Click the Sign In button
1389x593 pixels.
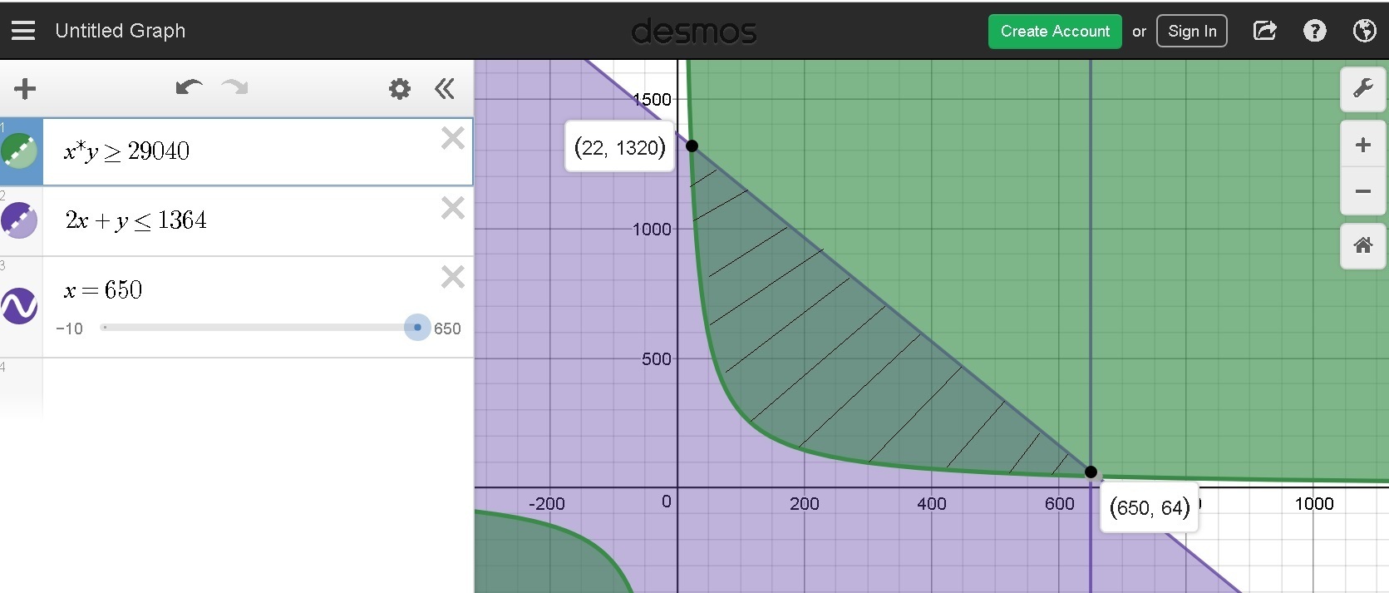1191,32
